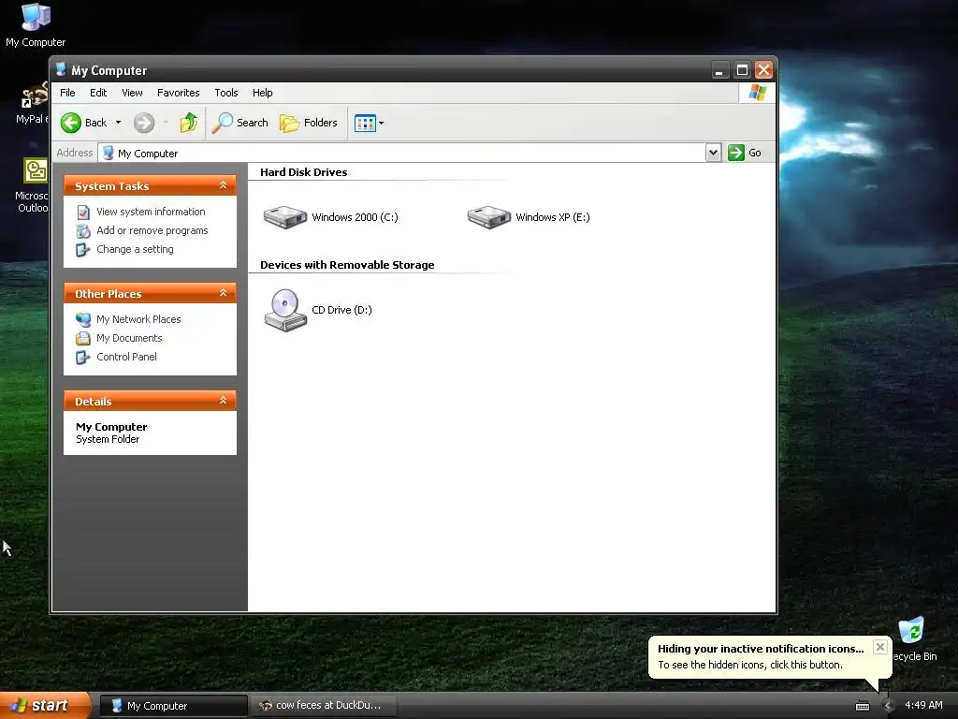Click View system information link

point(151,212)
